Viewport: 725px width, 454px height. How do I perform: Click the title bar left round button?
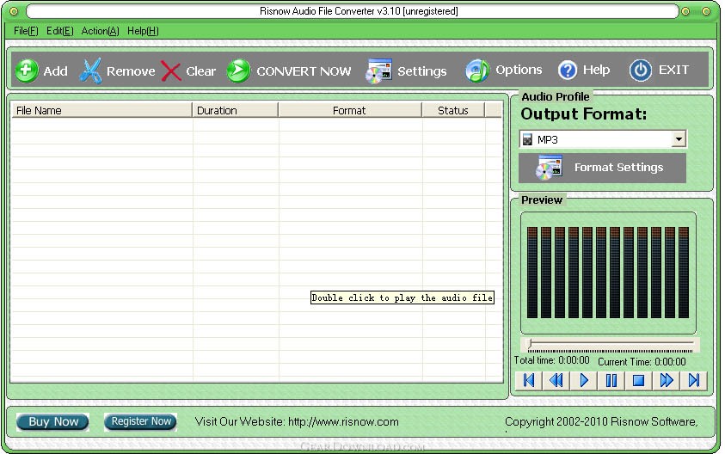point(14,11)
